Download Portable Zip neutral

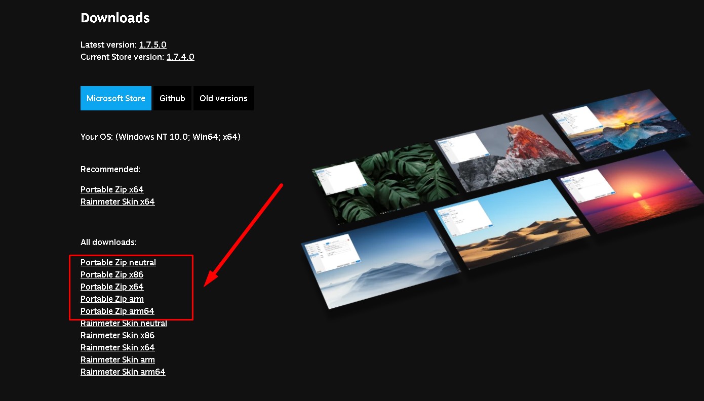118,262
